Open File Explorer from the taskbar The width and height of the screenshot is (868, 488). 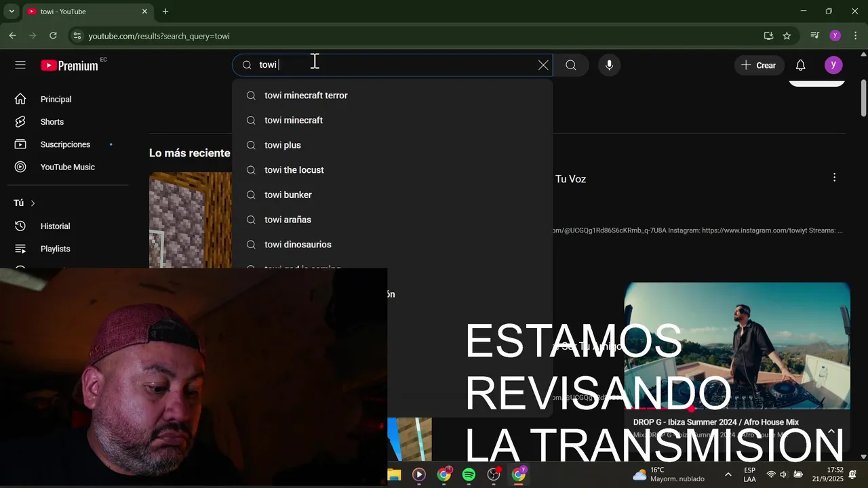(394, 474)
